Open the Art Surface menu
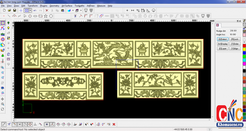The width and height of the screenshot is (246, 131). pyautogui.click(x=67, y=6)
